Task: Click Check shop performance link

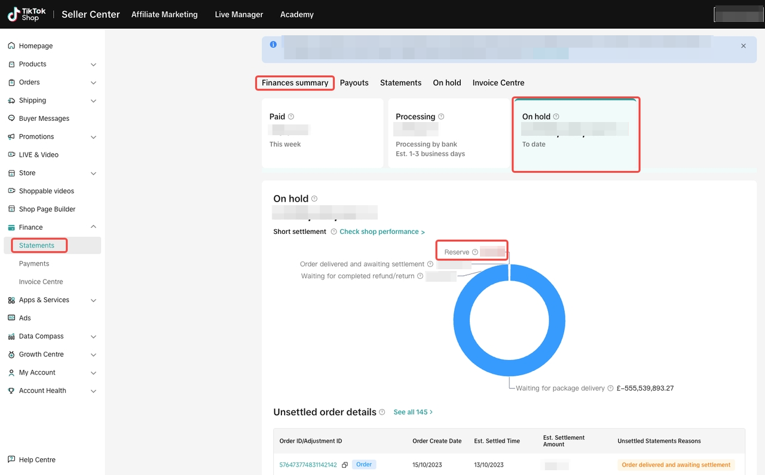Action: (382, 232)
